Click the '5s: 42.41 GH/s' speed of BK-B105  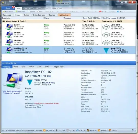click(88, 33)
